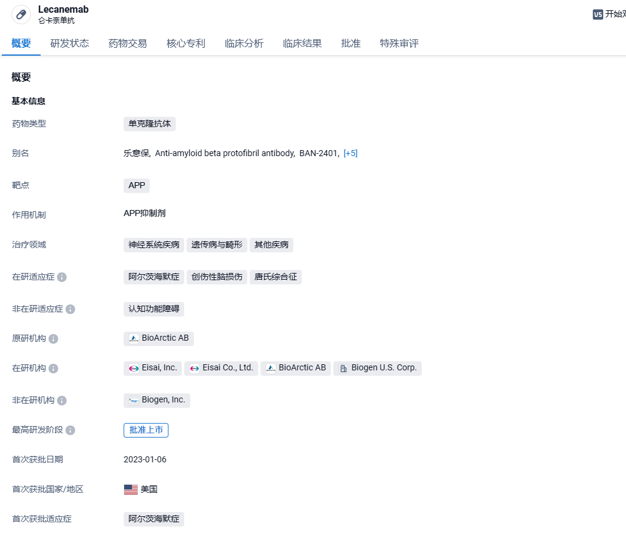Image resolution: width=626 pixels, height=538 pixels.
Task: Click the alias text BAN-2401
Action: pyautogui.click(x=319, y=153)
